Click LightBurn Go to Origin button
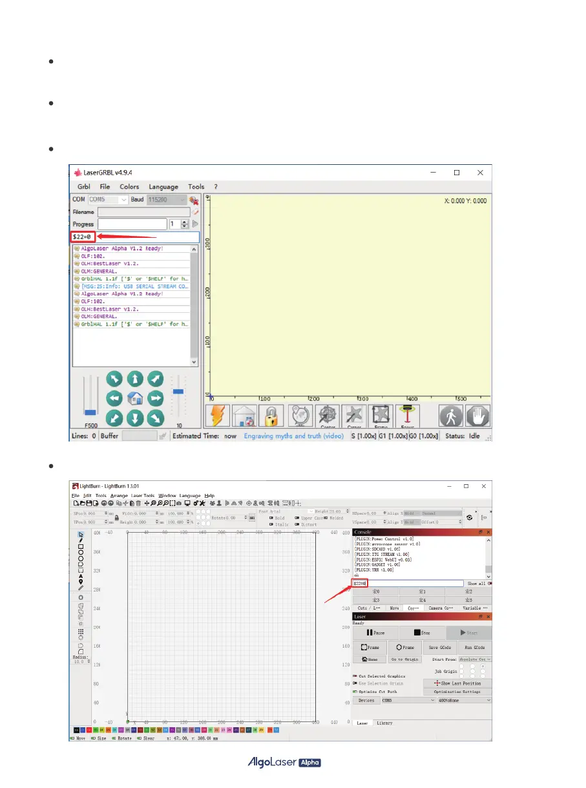 point(405,659)
